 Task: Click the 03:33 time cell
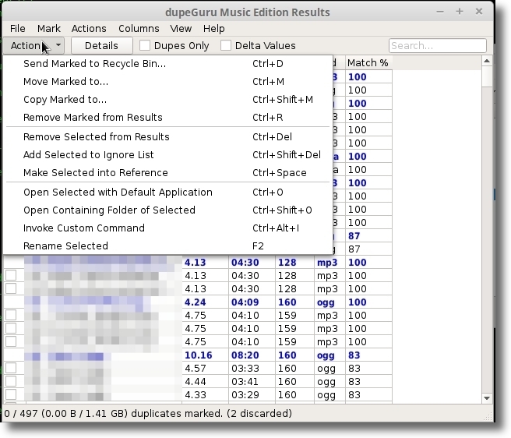[252, 369]
